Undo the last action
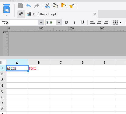 pos(29,6)
